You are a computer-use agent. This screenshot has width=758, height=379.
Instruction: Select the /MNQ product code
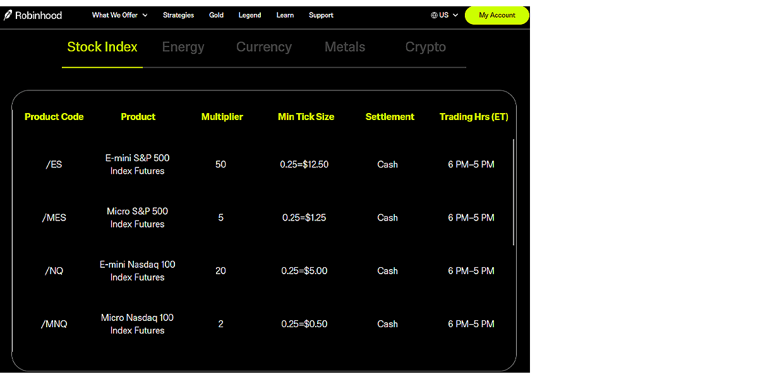pyautogui.click(x=54, y=324)
